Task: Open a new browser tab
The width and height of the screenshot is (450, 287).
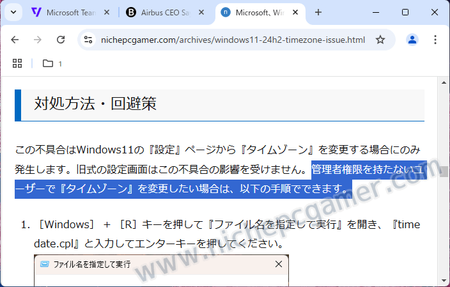Action: point(318,12)
